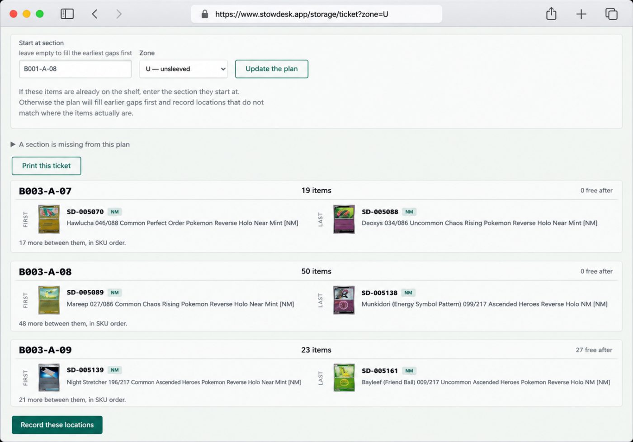Select SKU SD-005089

click(85, 293)
